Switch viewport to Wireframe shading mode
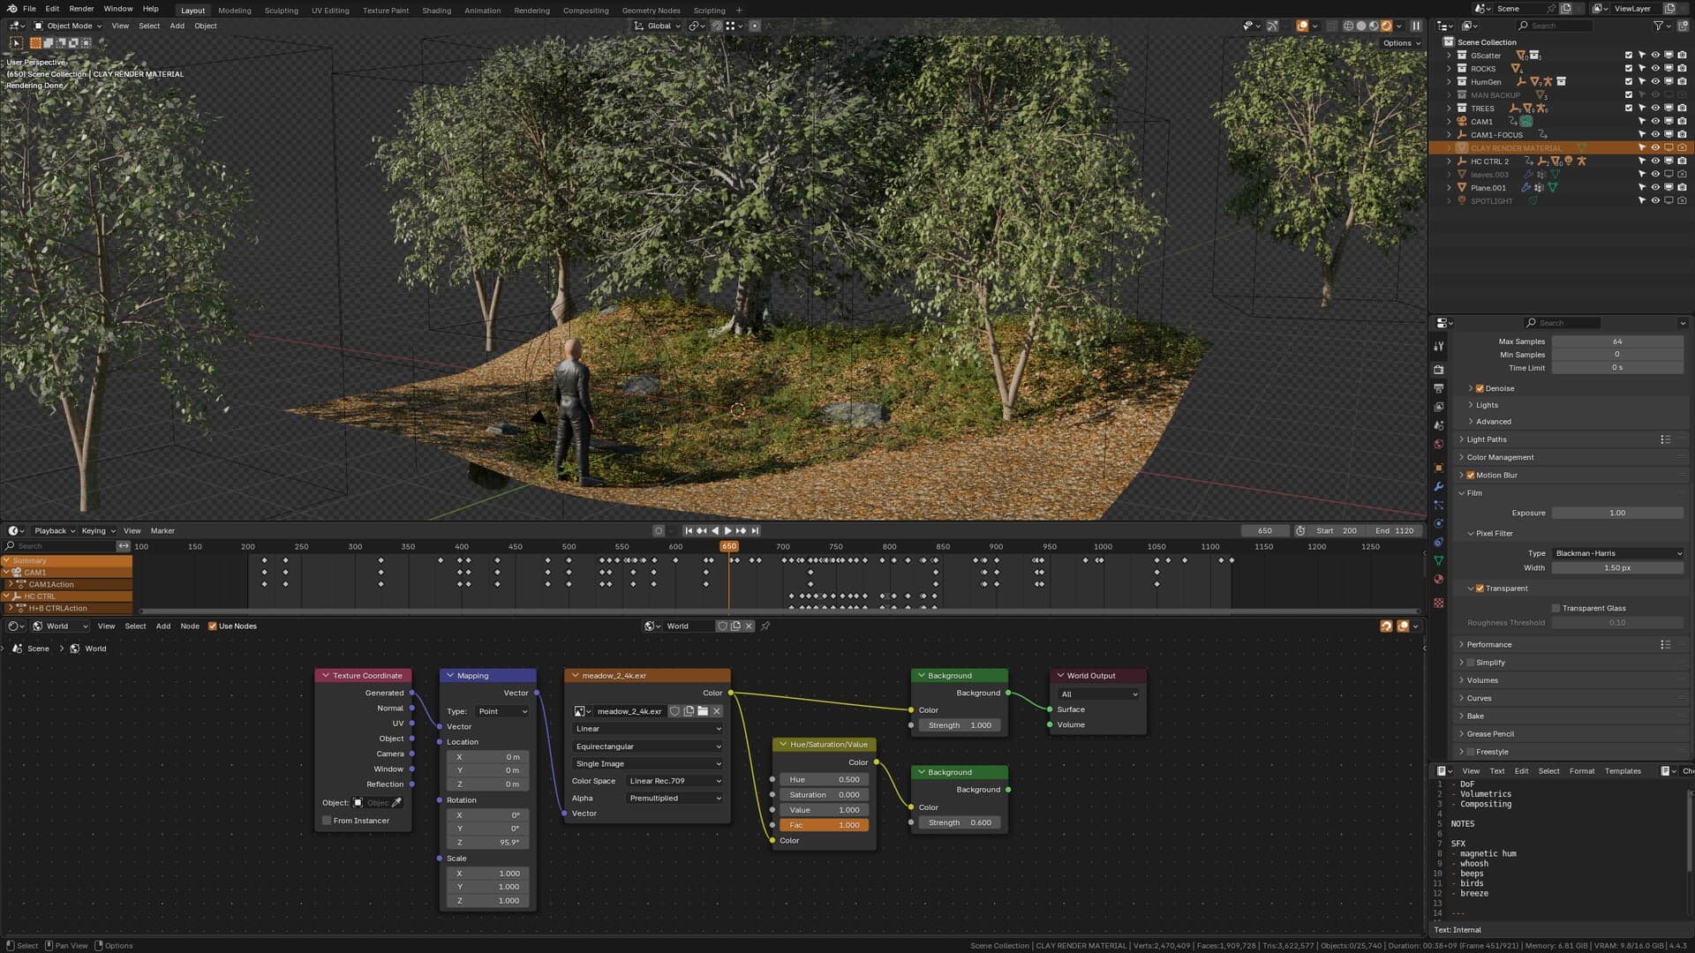This screenshot has width=1695, height=953. (1349, 26)
